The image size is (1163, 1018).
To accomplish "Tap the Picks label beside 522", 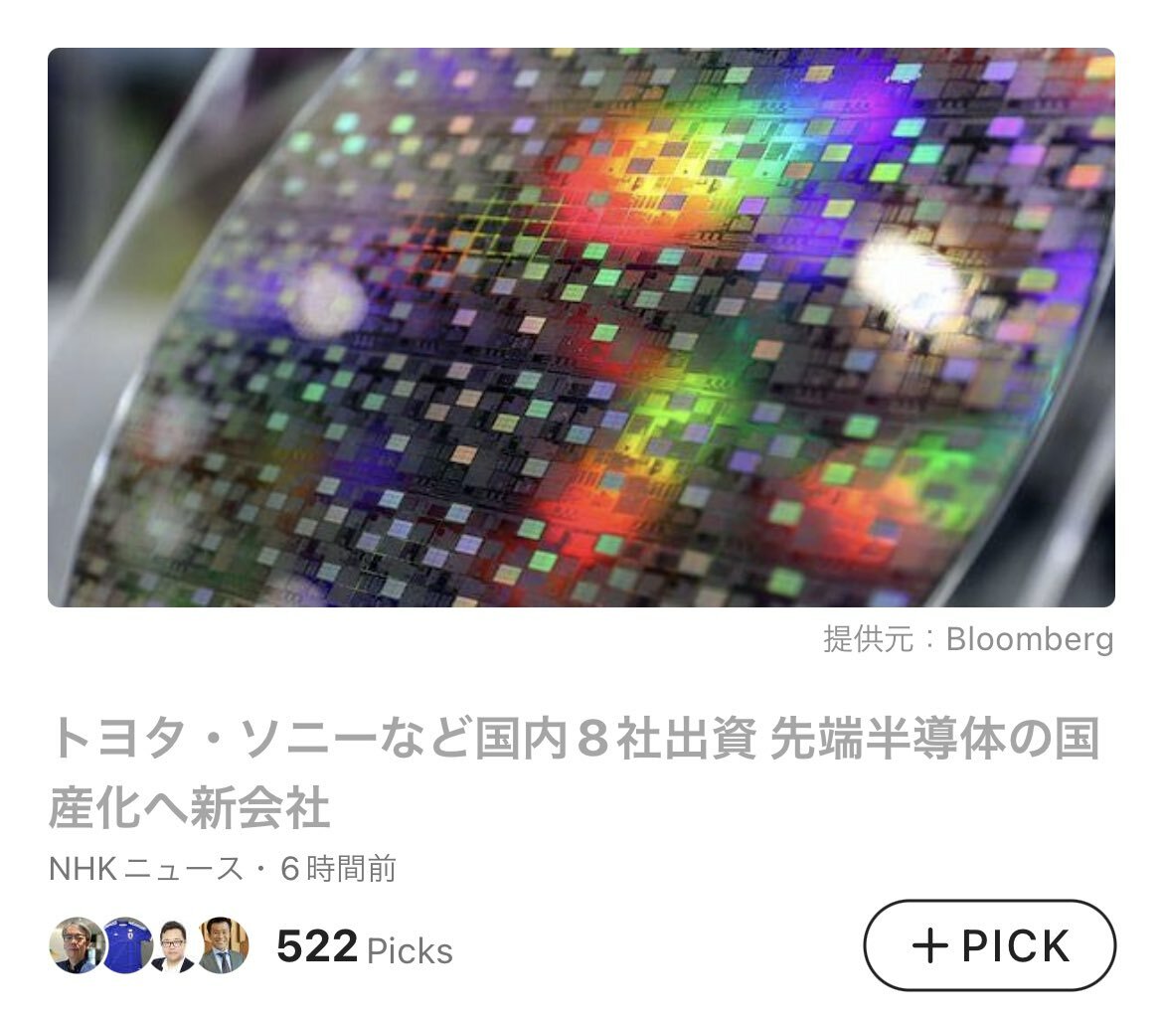I will click(410, 950).
